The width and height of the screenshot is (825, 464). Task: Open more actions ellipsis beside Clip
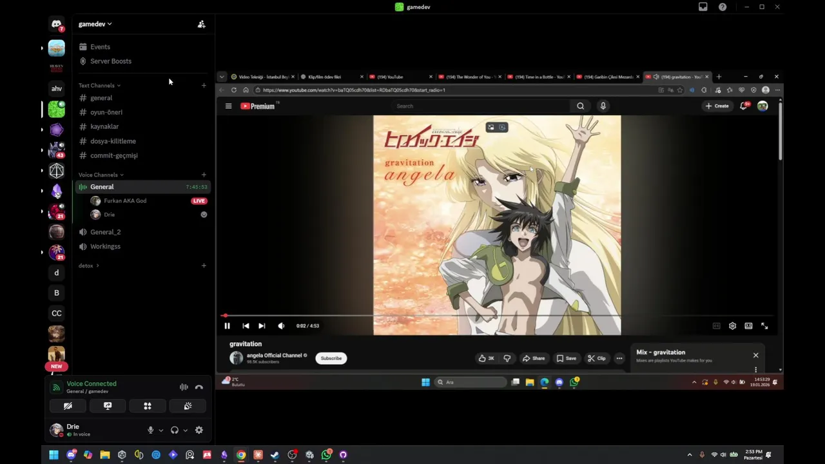(619, 358)
